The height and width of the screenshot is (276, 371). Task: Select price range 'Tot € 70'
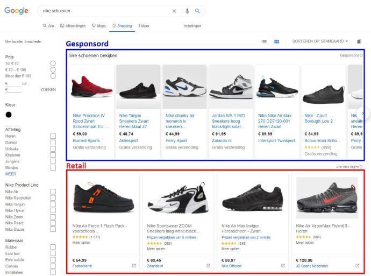coord(53,63)
